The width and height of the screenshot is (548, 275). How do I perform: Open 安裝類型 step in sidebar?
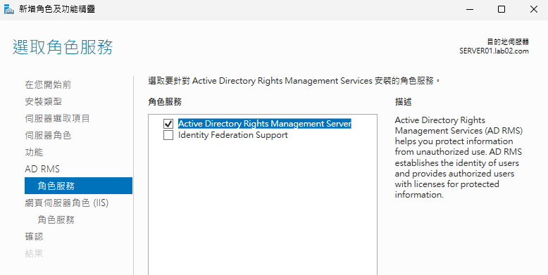(44, 101)
